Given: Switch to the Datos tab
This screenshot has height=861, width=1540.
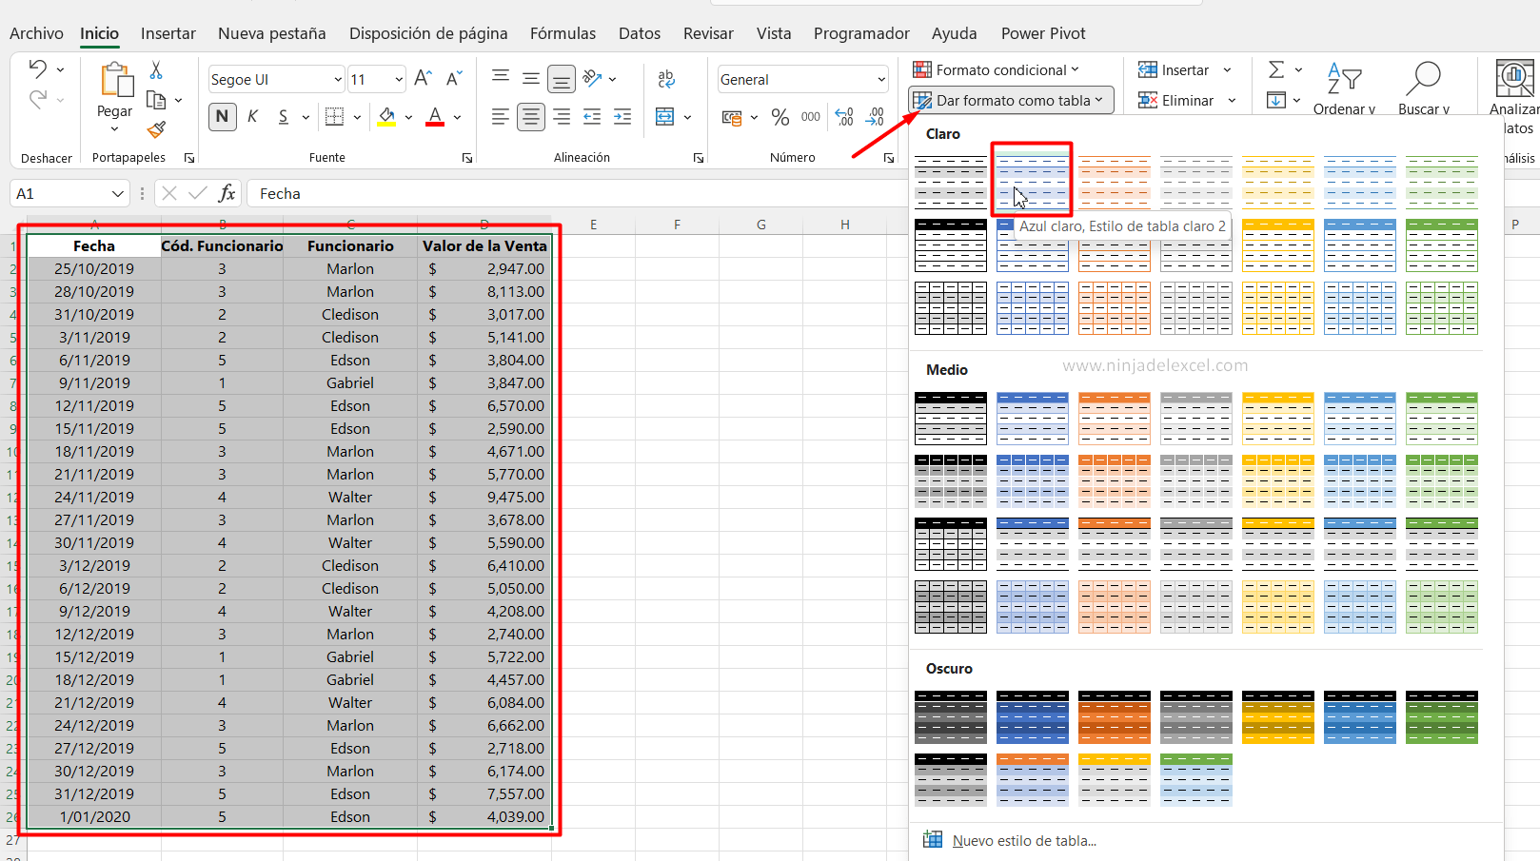Looking at the screenshot, I should 640,33.
